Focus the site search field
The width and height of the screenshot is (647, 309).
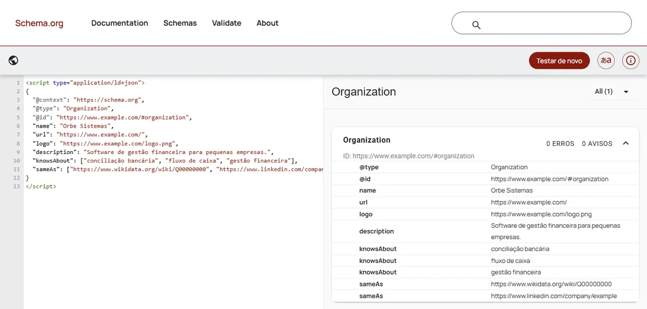(541, 23)
